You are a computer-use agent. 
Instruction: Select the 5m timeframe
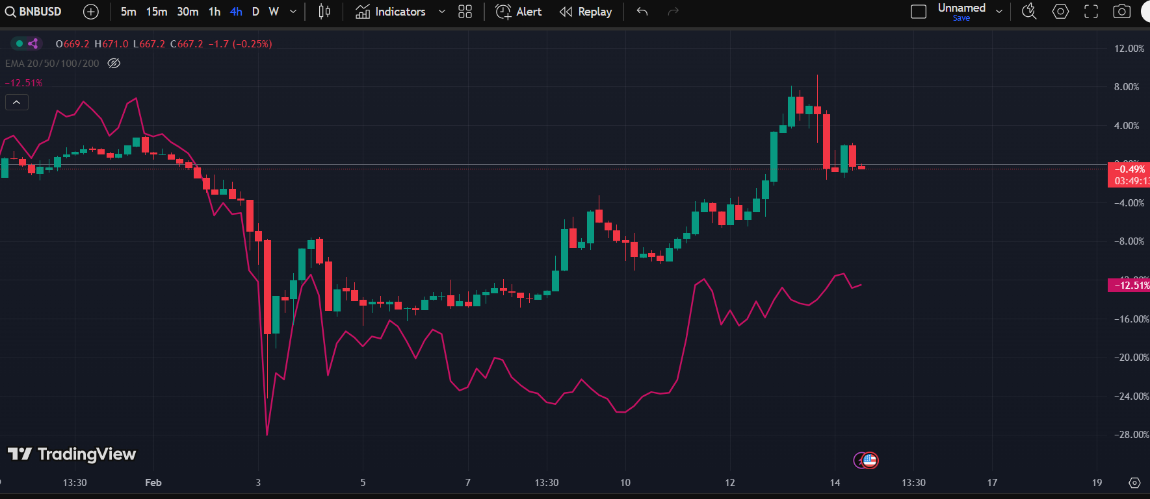(128, 12)
